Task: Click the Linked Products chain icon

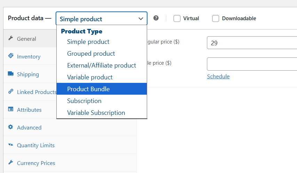Action: click(10, 91)
